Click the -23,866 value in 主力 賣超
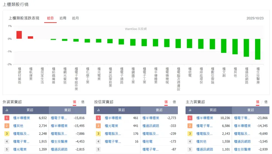The image size is (272, 154). coord(262,118)
